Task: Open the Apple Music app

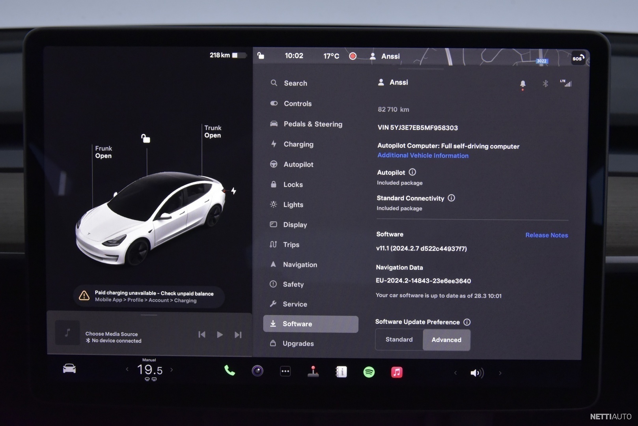Action: [397, 372]
